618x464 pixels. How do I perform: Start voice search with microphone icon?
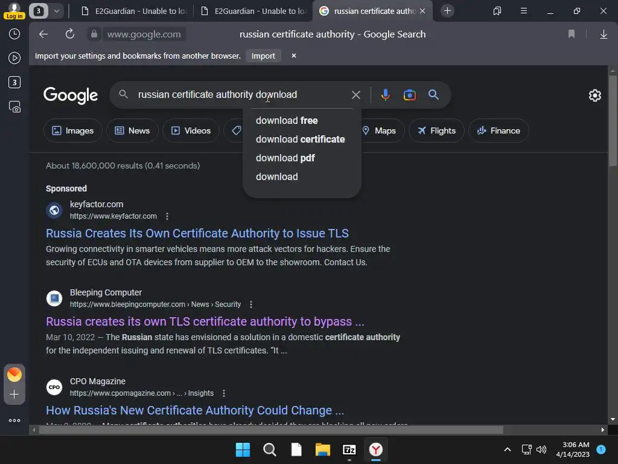(x=386, y=95)
